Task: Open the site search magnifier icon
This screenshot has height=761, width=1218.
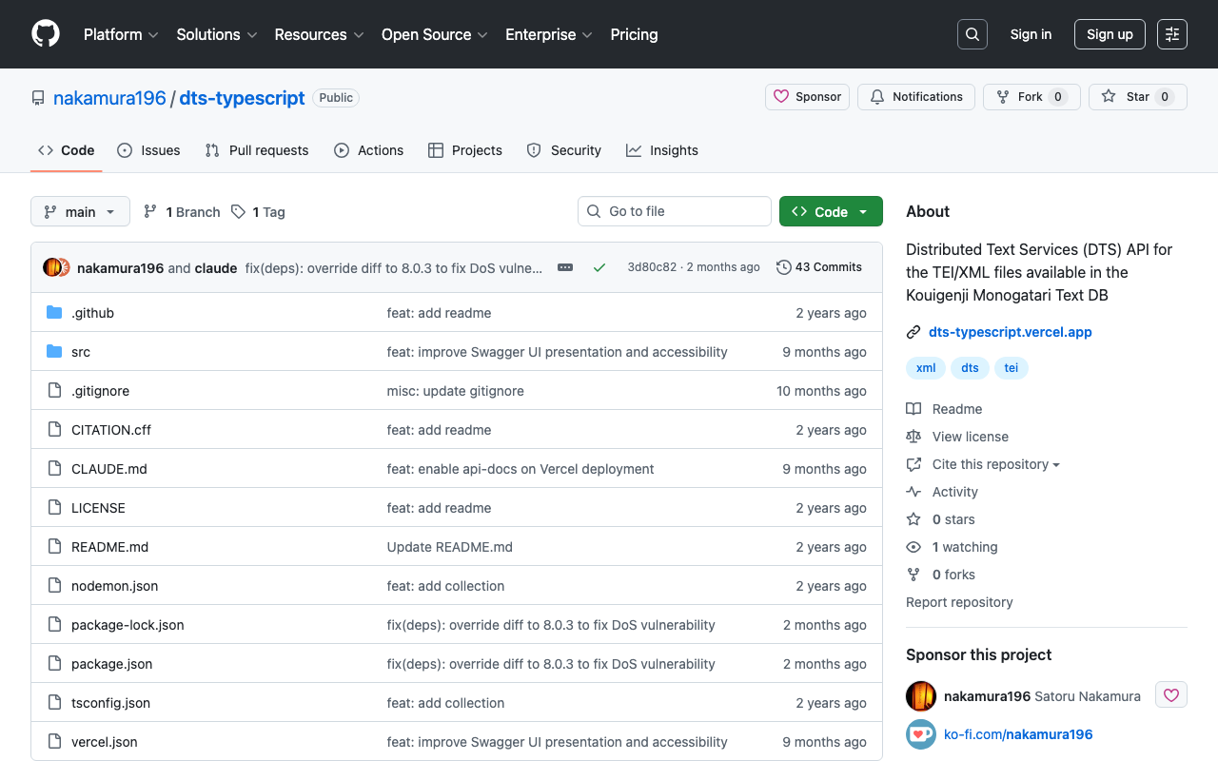Action: (972, 33)
